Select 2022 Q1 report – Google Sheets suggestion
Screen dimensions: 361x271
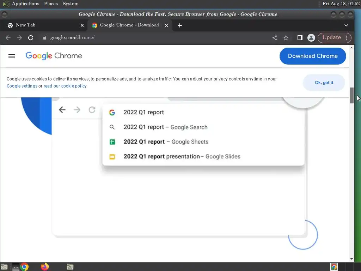203,142
